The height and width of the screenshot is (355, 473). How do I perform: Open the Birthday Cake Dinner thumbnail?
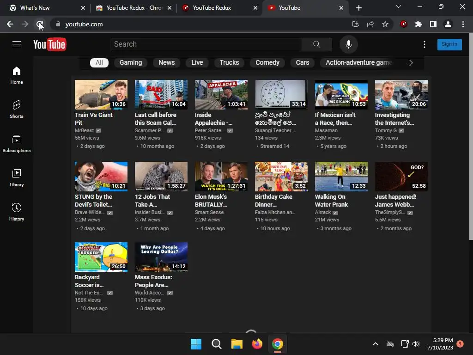281,176
